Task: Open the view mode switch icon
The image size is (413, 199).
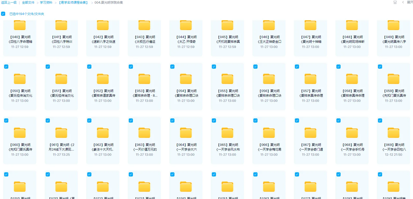Action: pos(395,2)
